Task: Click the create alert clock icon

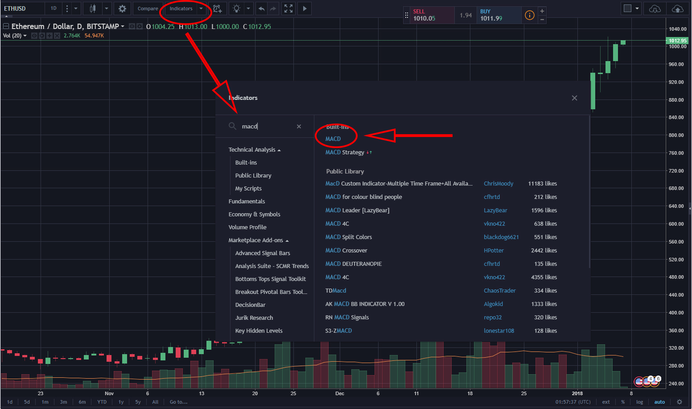Action: click(217, 8)
